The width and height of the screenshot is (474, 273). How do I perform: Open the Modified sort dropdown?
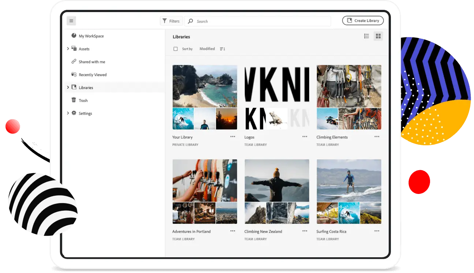(x=207, y=49)
